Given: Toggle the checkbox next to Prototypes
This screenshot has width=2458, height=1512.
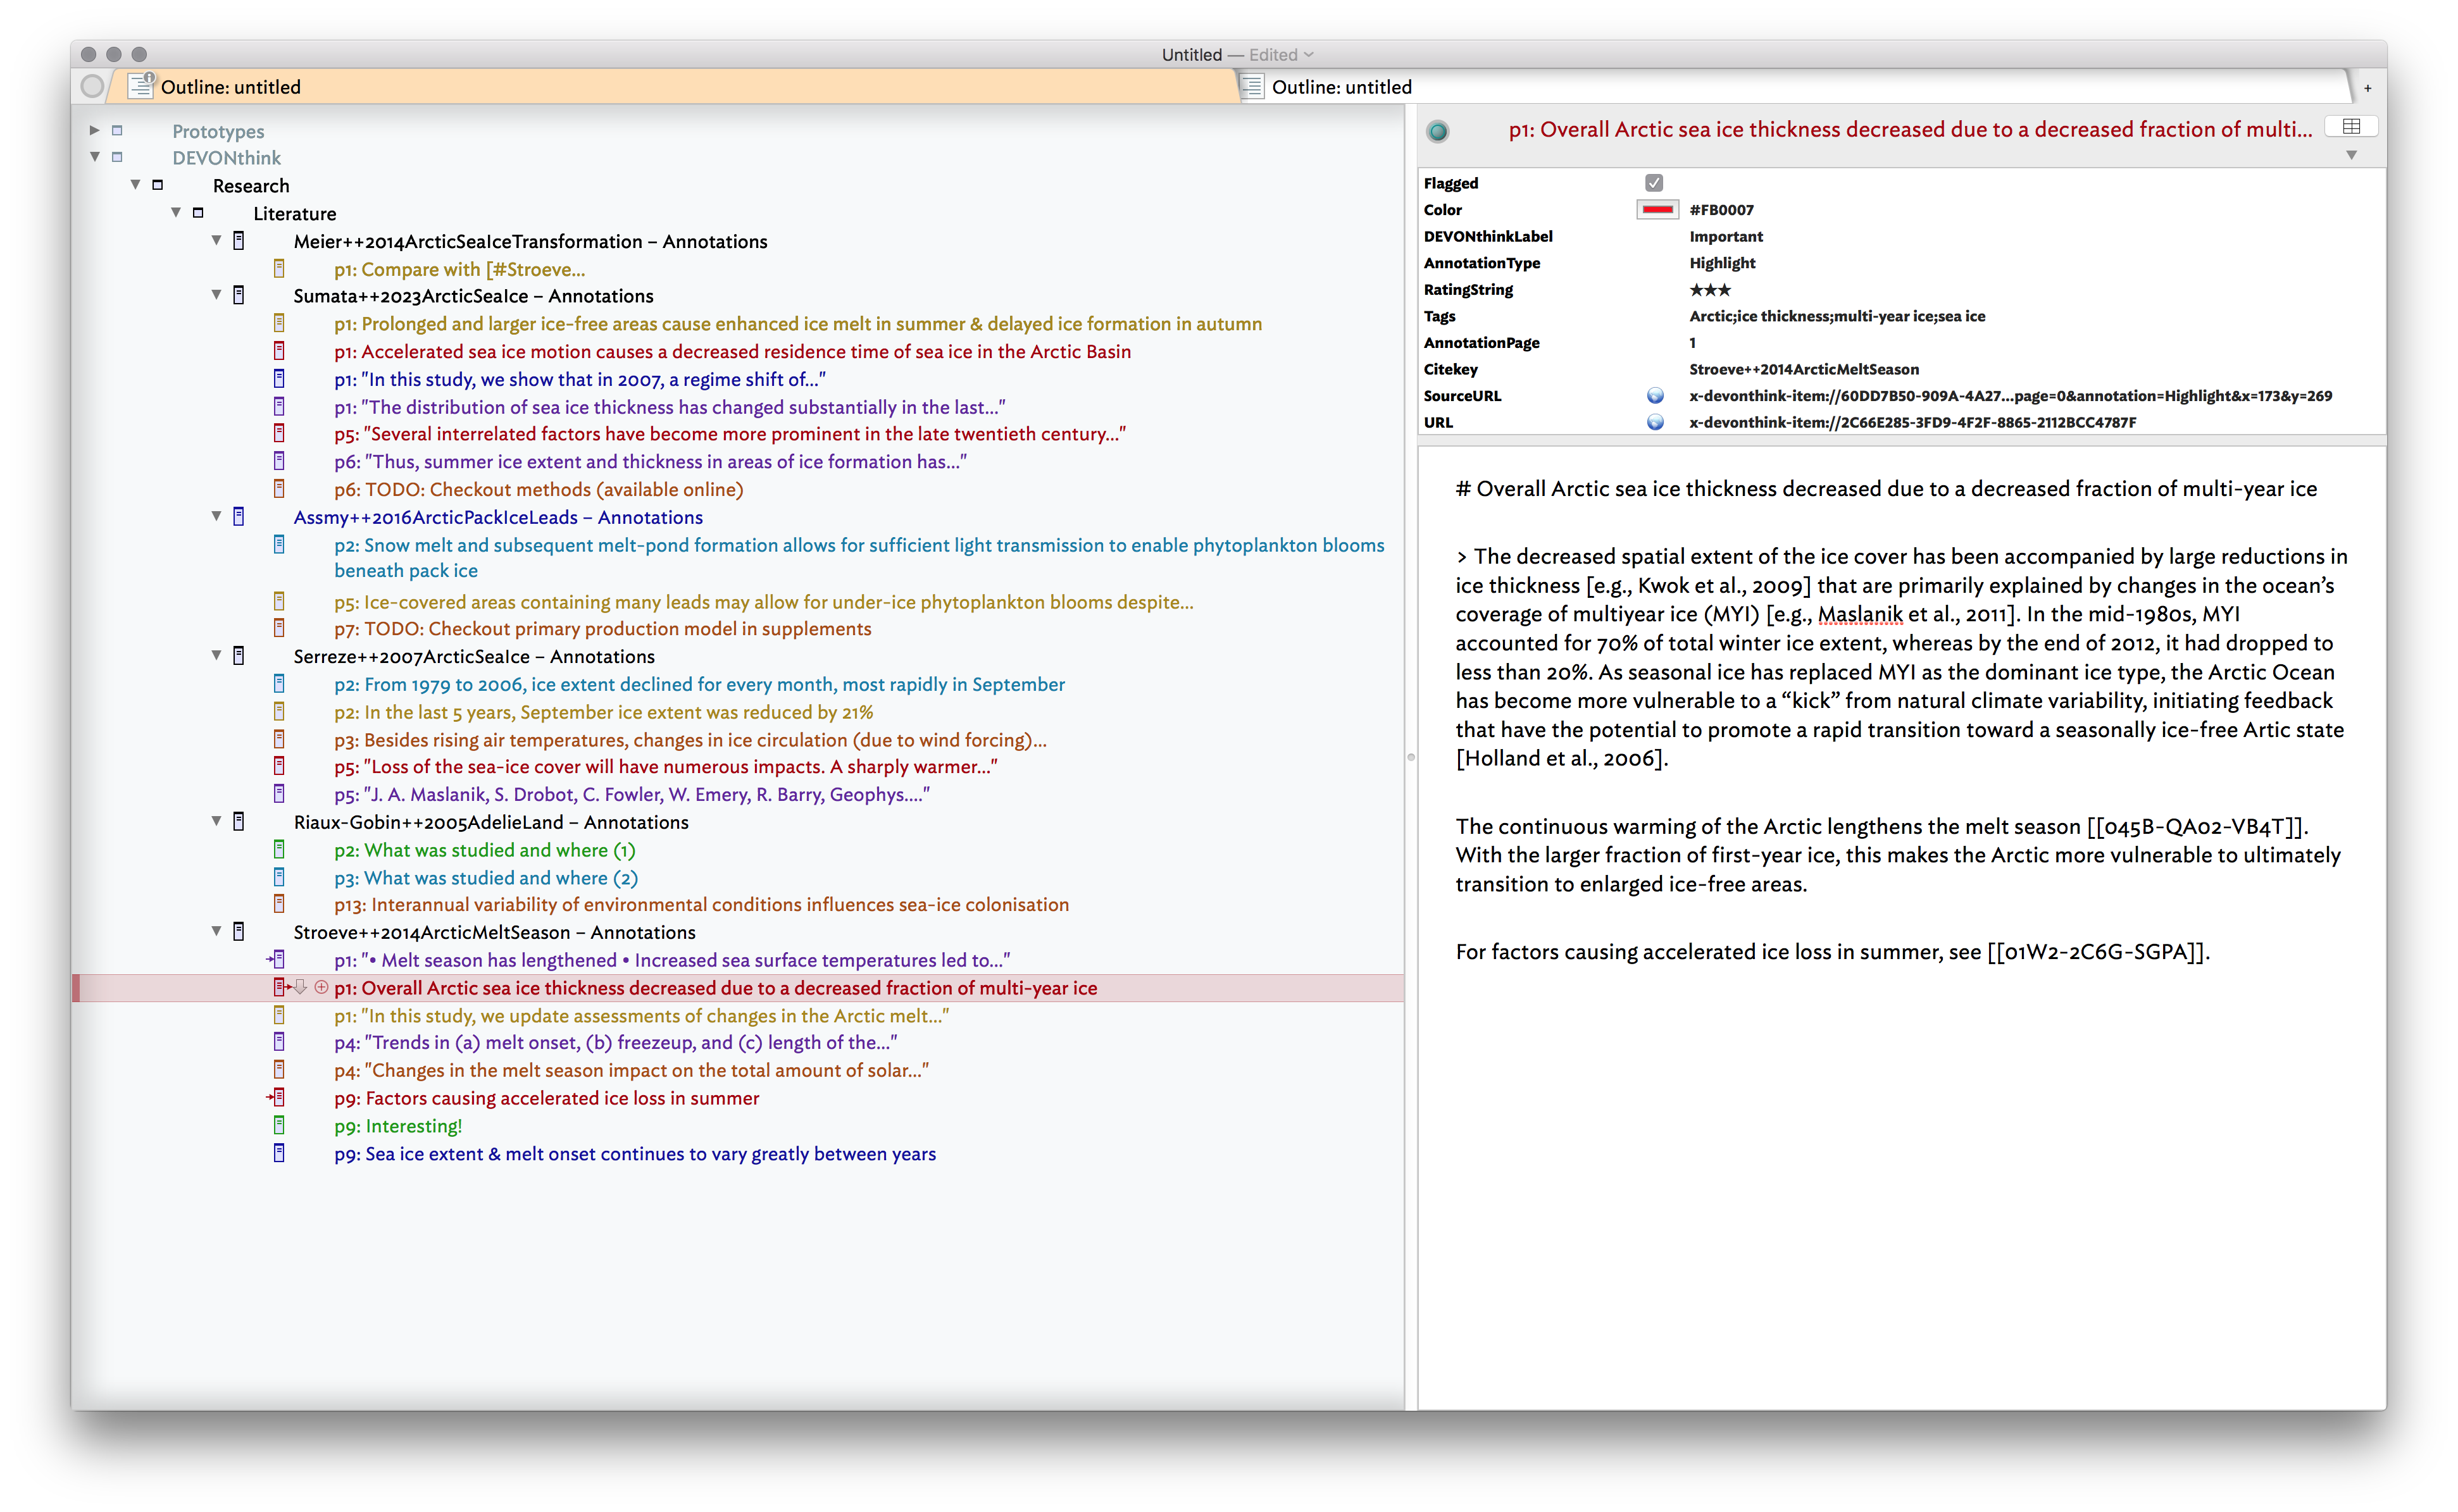Looking at the screenshot, I should click(117, 131).
